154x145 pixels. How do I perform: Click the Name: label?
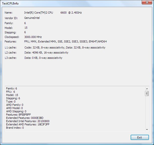[x=9, y=13]
